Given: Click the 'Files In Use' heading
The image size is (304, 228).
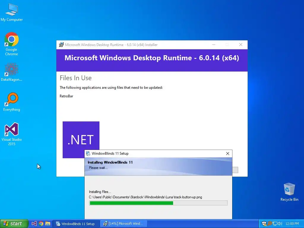Looking at the screenshot, I should pyautogui.click(x=76, y=78).
